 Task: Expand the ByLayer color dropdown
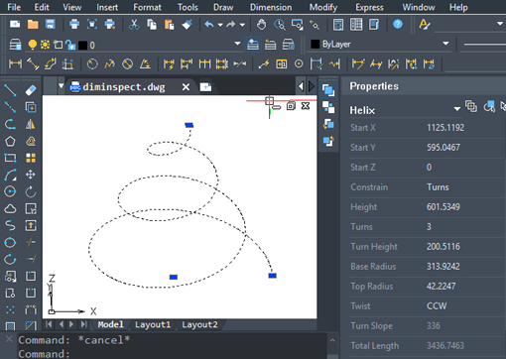click(x=445, y=44)
